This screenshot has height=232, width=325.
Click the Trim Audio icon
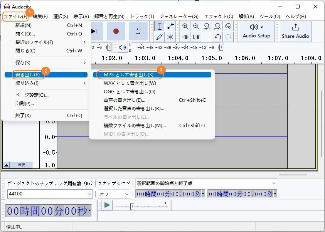[x=185, y=37]
